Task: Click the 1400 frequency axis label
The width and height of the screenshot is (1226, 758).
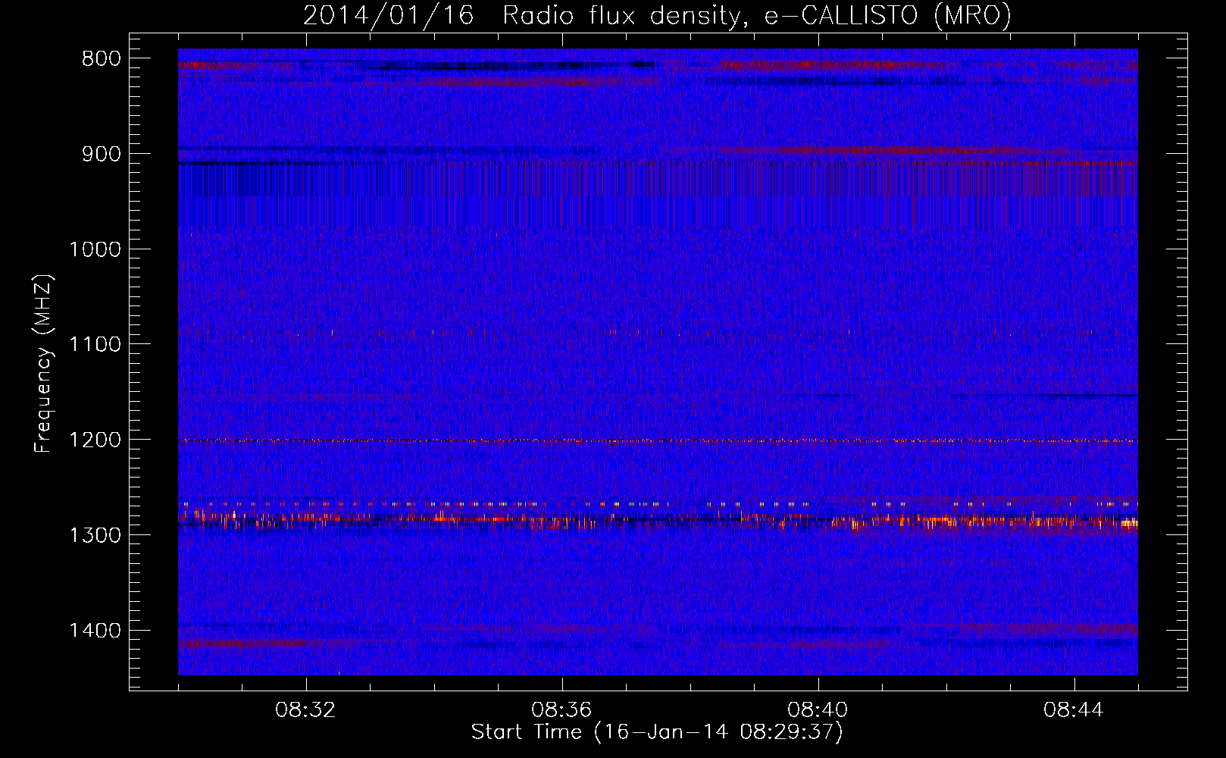Action: pyautogui.click(x=95, y=631)
